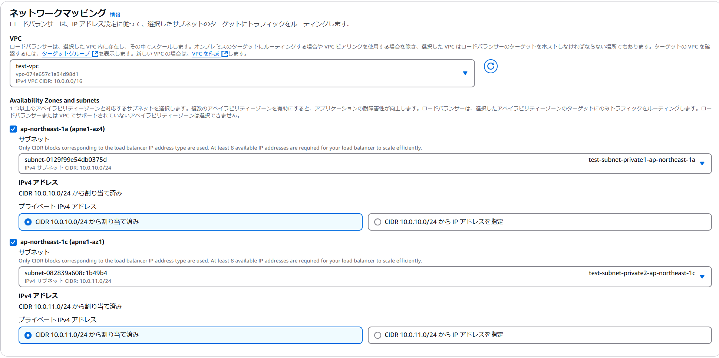Click the refresh VPC list icon

pos(491,66)
